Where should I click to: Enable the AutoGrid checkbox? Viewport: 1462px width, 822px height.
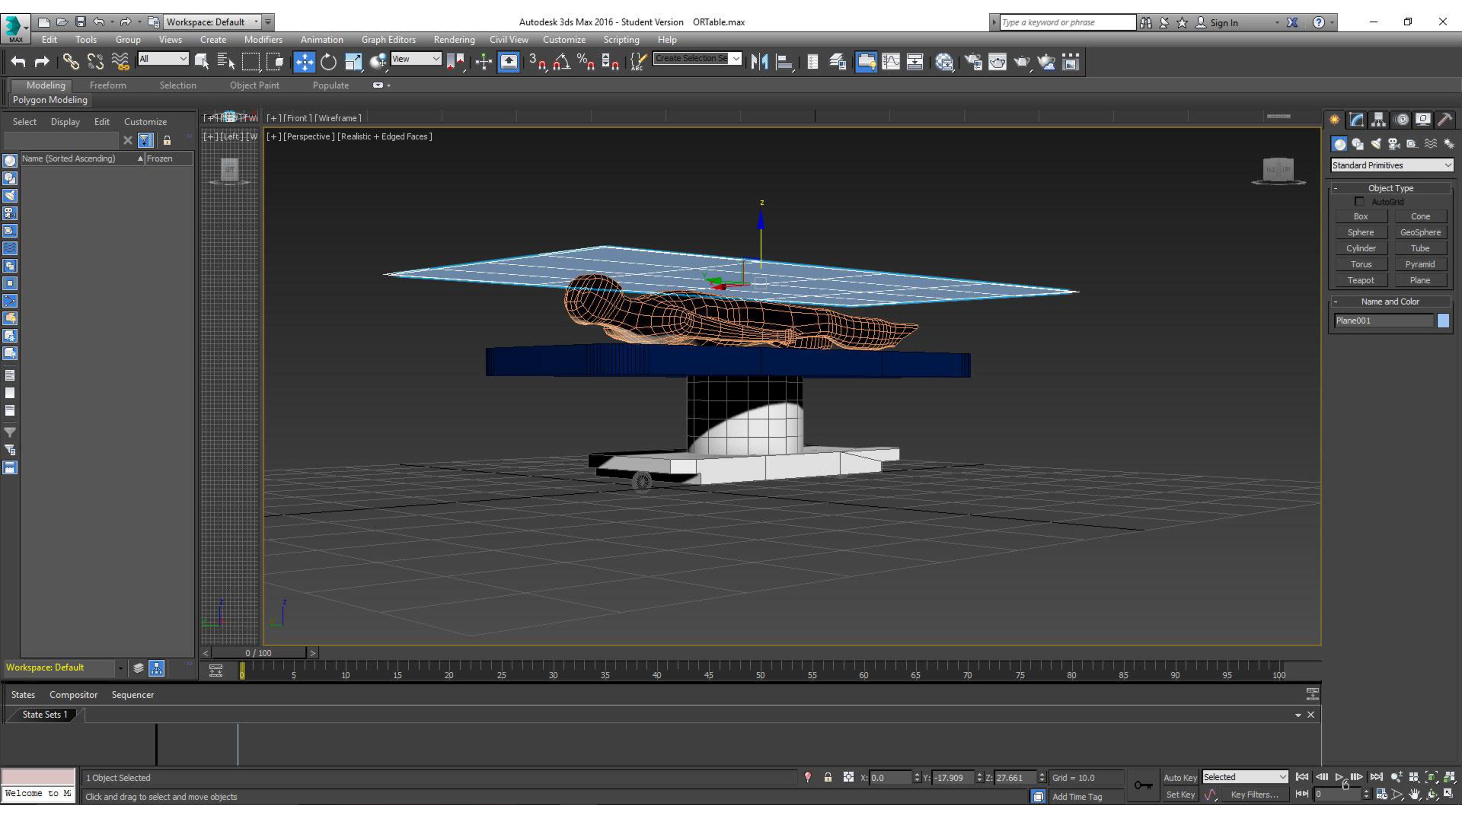1359,201
